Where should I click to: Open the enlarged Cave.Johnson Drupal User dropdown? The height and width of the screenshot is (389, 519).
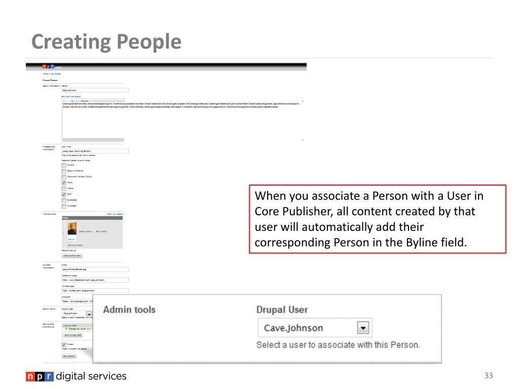pos(315,328)
